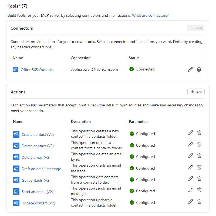The height and width of the screenshot is (216, 216).
Task: Click the Add button in Connectors
Action: [x=196, y=28]
